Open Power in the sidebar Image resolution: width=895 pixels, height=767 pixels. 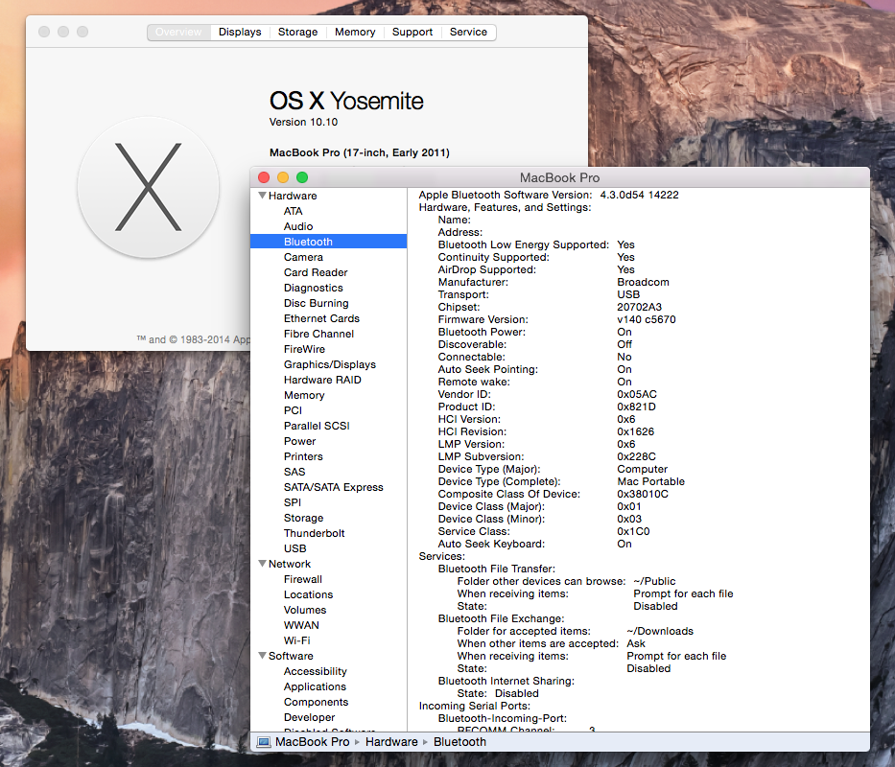point(299,441)
